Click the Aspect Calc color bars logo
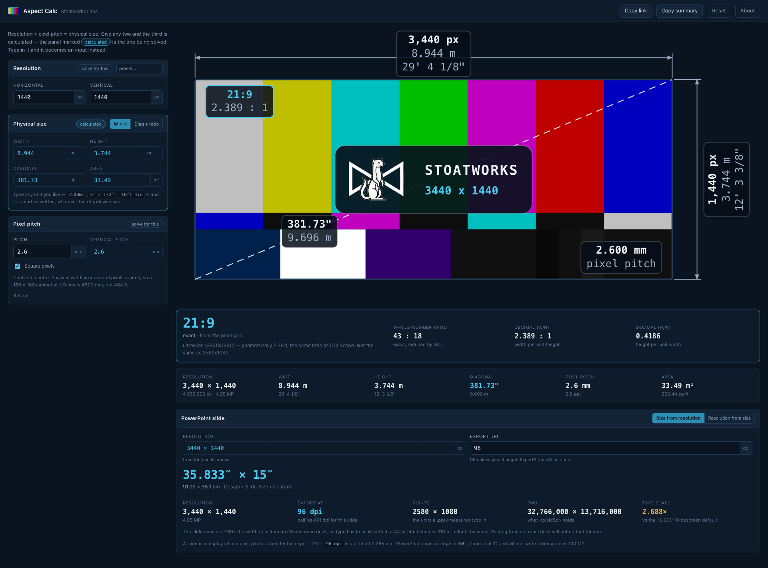768x568 pixels. coord(14,11)
